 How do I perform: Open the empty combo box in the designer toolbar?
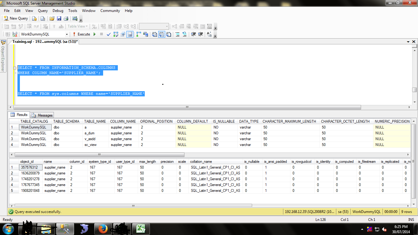pos(154,26)
